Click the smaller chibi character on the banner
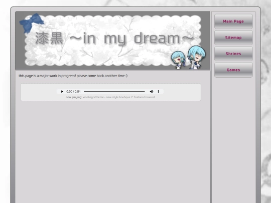 point(178,60)
